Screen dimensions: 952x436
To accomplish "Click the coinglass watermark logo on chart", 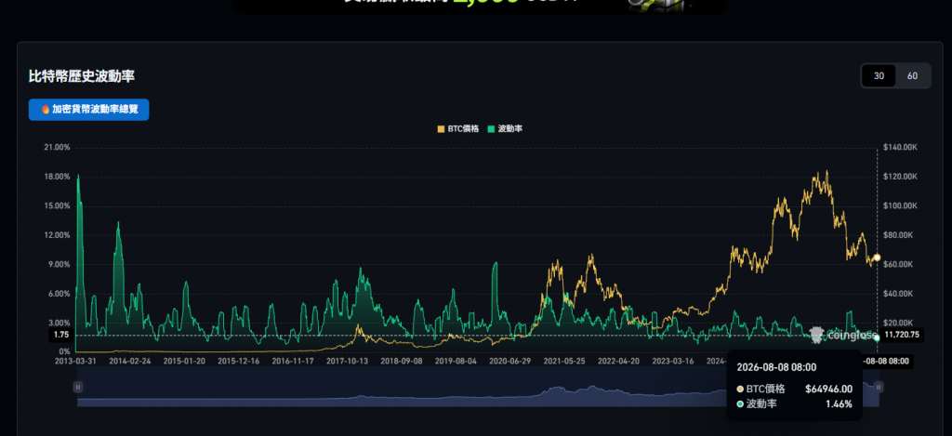I will (844, 336).
